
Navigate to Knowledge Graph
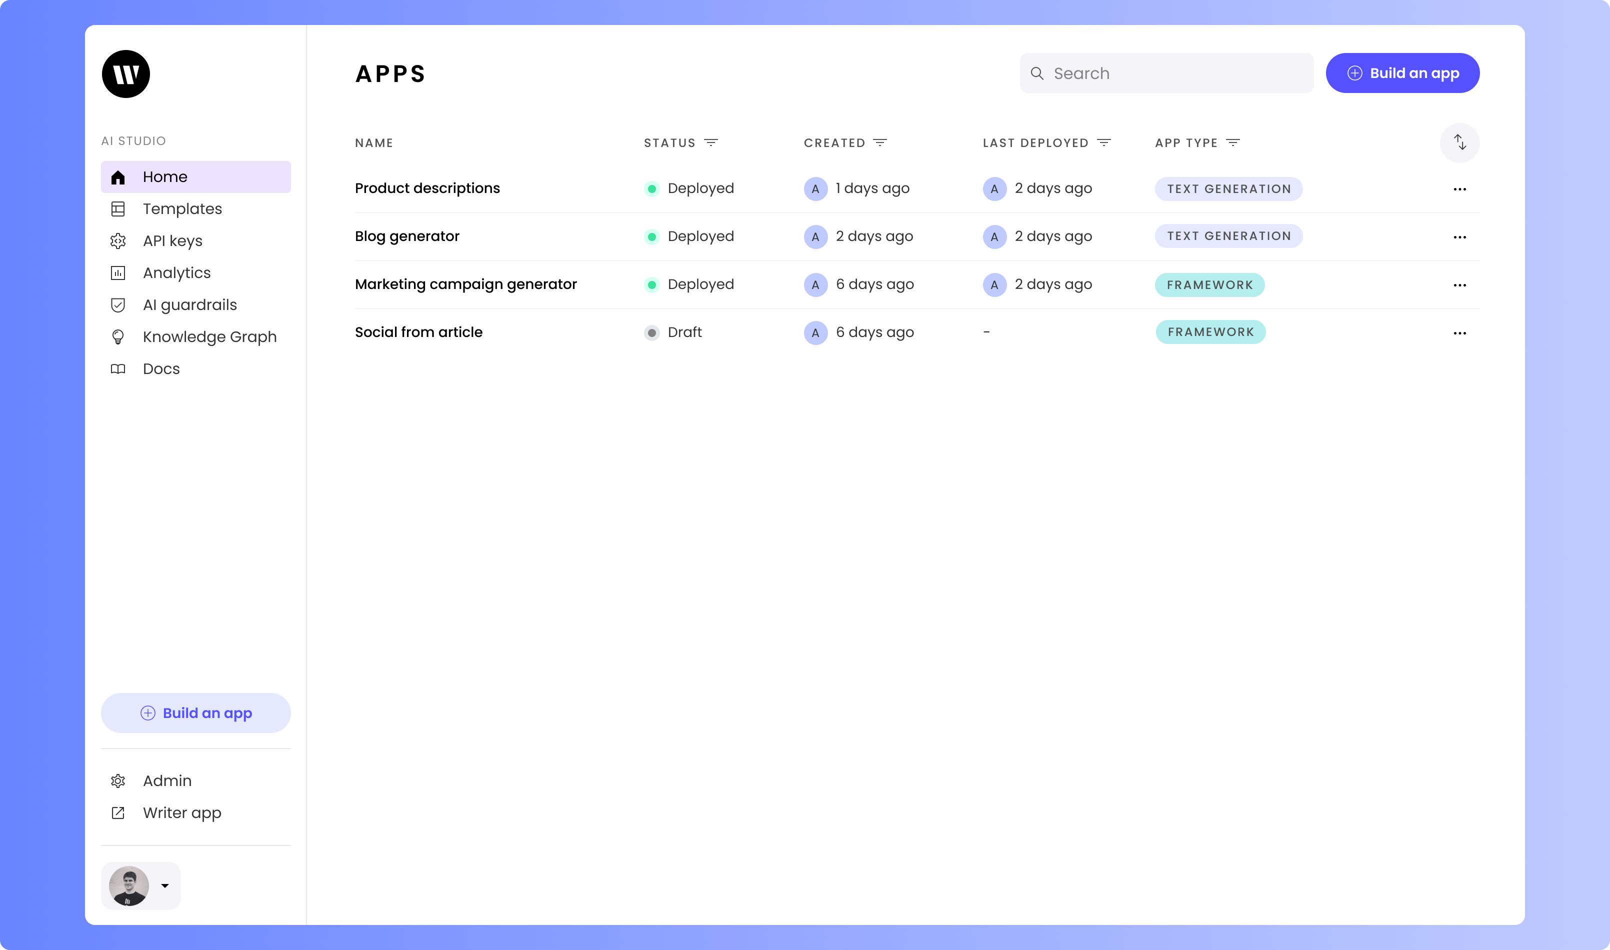pyautogui.click(x=209, y=336)
